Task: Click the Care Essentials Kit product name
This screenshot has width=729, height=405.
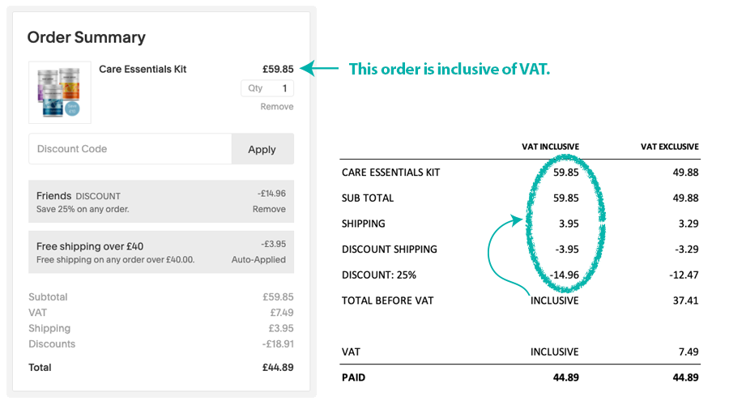Action: [x=143, y=70]
